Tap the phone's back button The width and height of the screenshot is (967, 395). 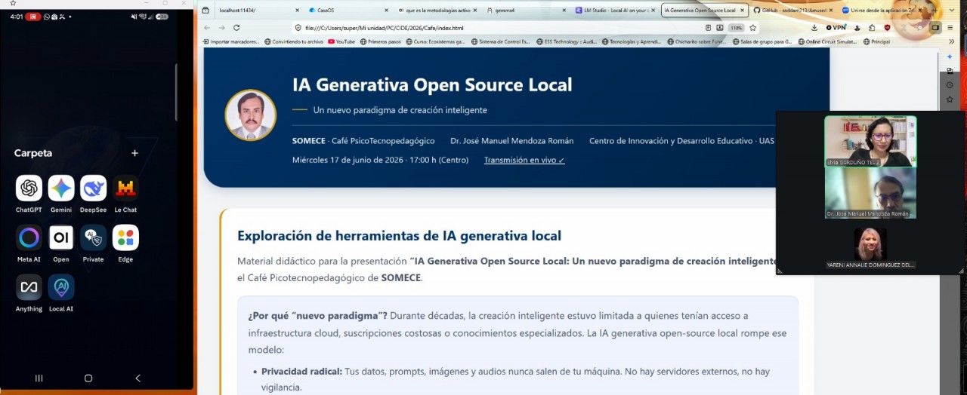click(137, 378)
